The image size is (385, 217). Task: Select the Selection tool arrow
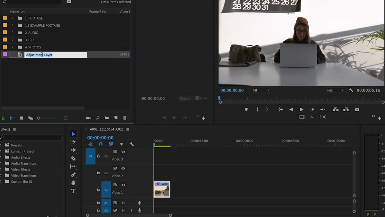pyautogui.click(x=73, y=134)
